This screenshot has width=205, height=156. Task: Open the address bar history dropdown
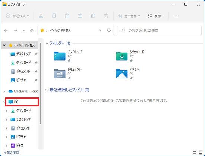coord(100,30)
